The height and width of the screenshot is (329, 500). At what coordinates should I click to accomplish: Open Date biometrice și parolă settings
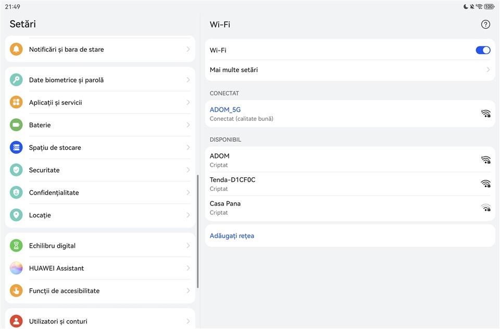tap(66, 80)
